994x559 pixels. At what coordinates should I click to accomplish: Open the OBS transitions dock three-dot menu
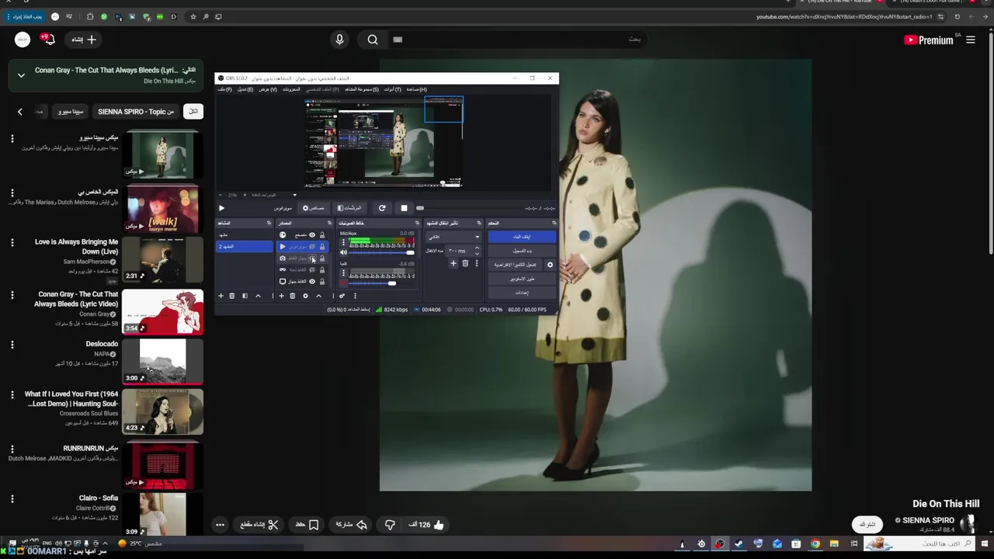click(x=477, y=263)
